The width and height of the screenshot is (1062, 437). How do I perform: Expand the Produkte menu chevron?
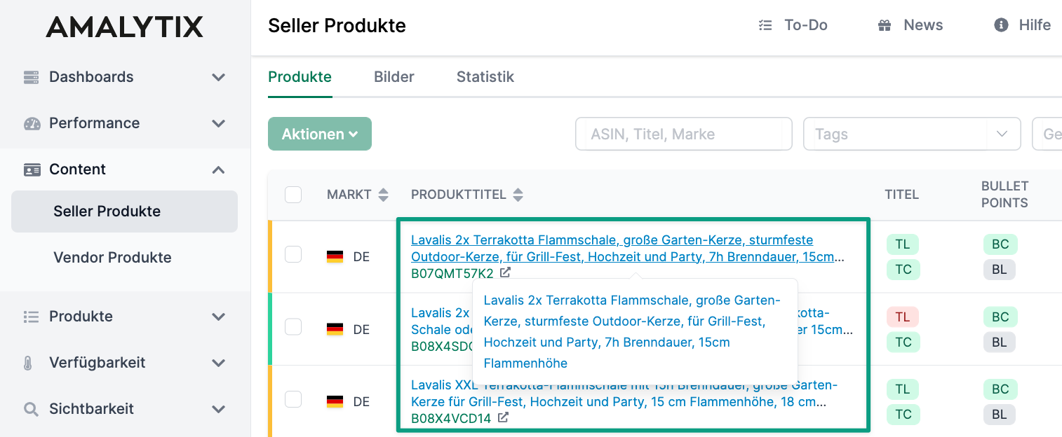click(x=219, y=317)
